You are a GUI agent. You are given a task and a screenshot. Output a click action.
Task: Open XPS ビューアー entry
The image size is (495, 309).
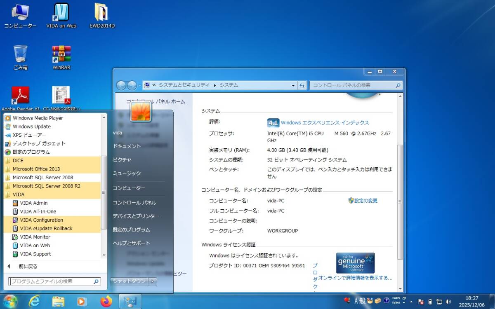pyautogui.click(x=52, y=135)
